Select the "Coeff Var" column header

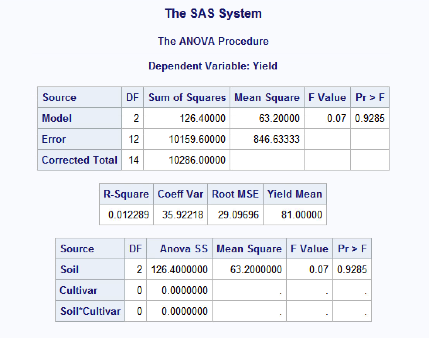coord(180,194)
